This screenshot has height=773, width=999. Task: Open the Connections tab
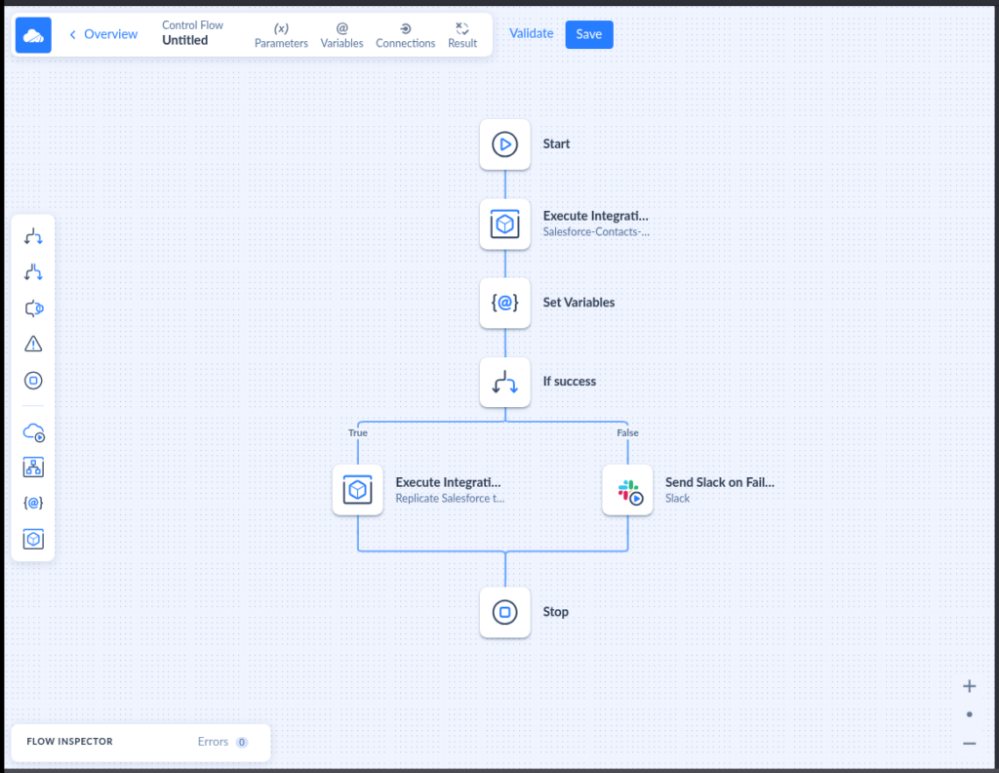click(x=405, y=36)
